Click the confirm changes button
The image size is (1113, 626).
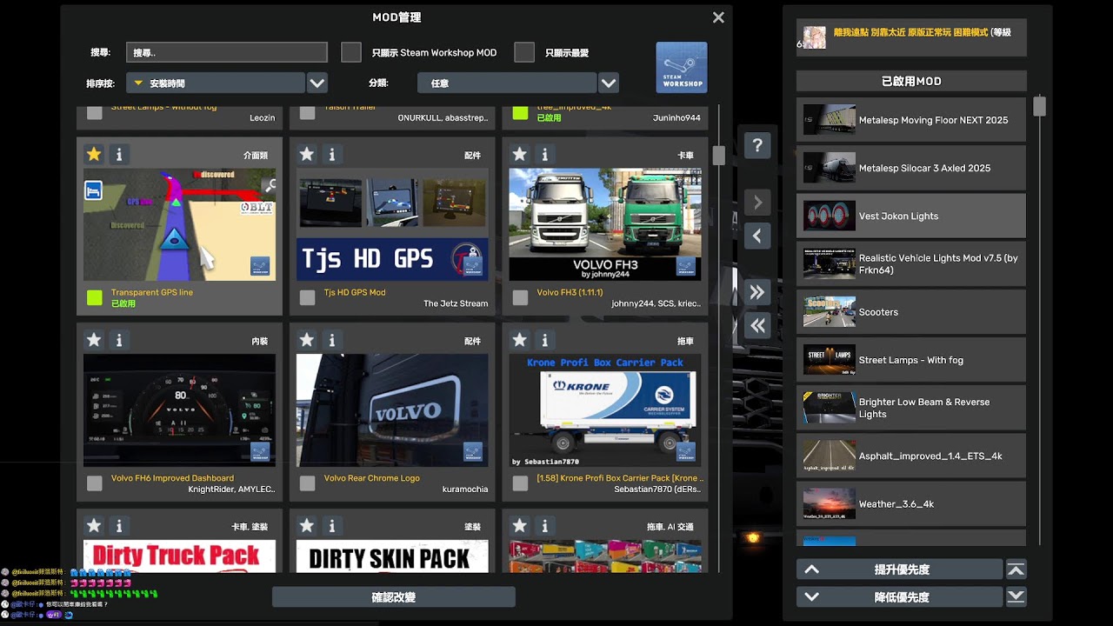click(x=394, y=597)
